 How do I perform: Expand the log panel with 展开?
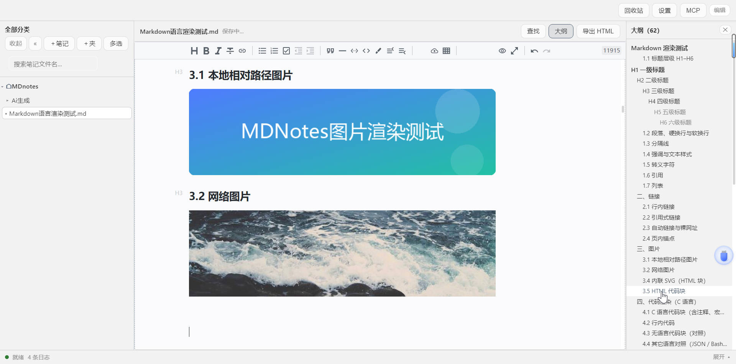(721, 357)
